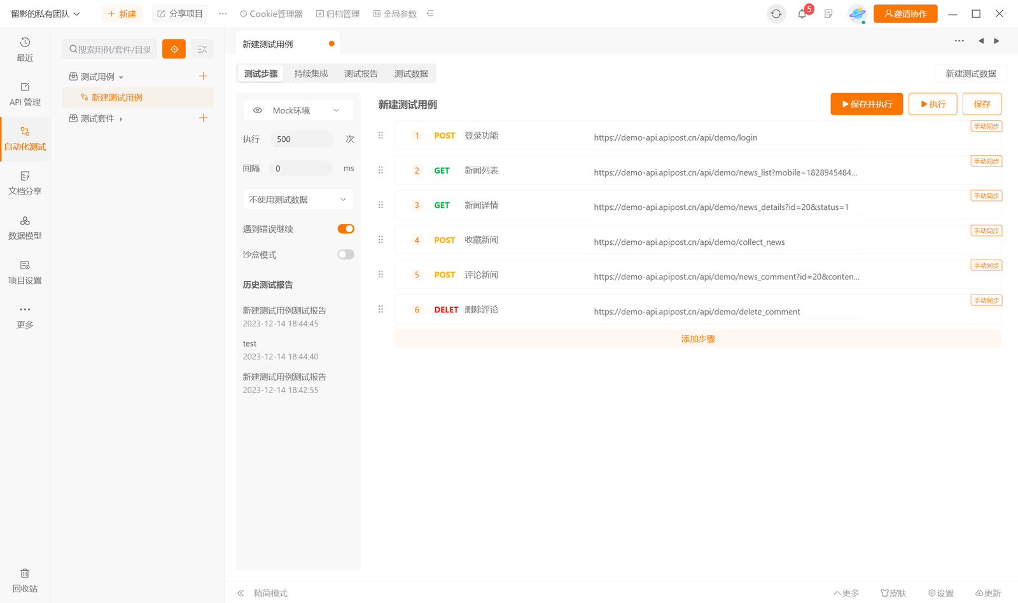1018x603 pixels.
Task: Open the 测试报告 tab
Action: click(x=361, y=73)
